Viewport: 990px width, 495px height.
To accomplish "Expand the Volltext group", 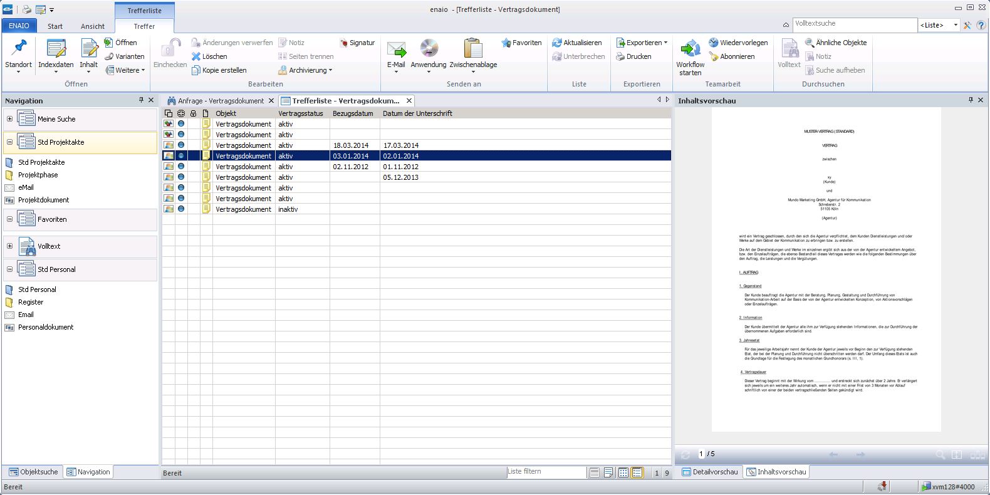I will click(9, 246).
